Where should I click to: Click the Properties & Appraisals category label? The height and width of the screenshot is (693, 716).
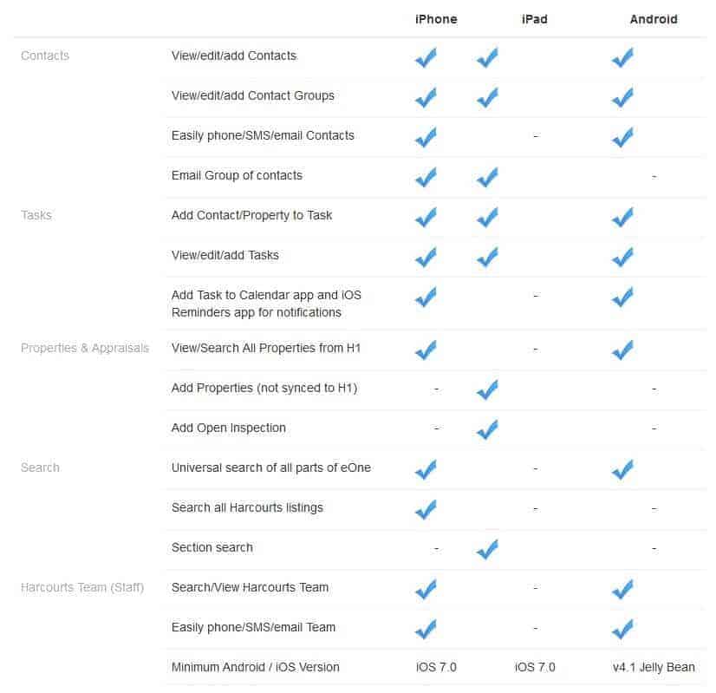(85, 348)
